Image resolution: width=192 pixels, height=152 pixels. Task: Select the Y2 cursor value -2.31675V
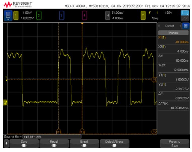tap(182, 89)
